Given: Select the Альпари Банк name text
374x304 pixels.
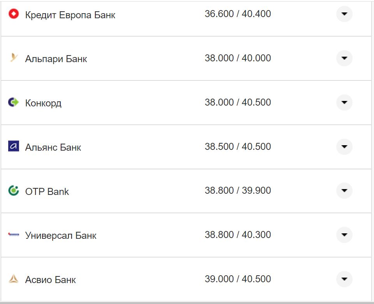Looking at the screenshot, I should [56, 59].
